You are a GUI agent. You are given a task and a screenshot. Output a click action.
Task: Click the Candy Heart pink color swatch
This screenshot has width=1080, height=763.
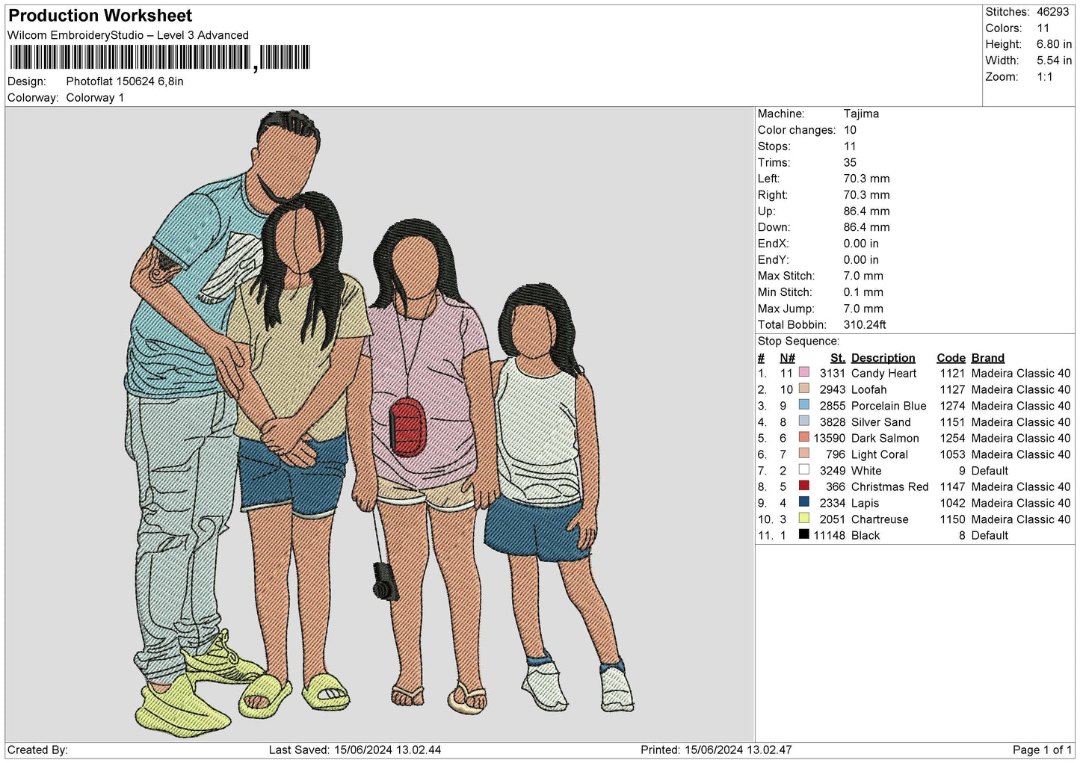coord(804,372)
